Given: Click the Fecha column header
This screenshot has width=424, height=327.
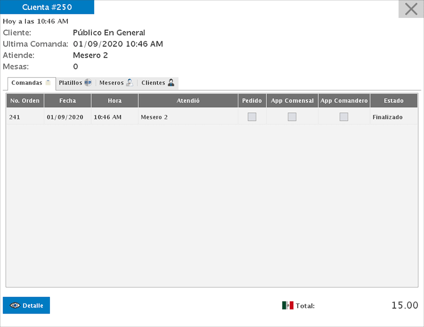Looking at the screenshot, I should point(67,101).
